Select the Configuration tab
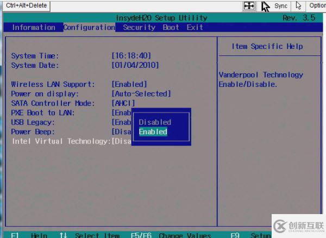This screenshot has width=326, height=238. [x=89, y=27]
